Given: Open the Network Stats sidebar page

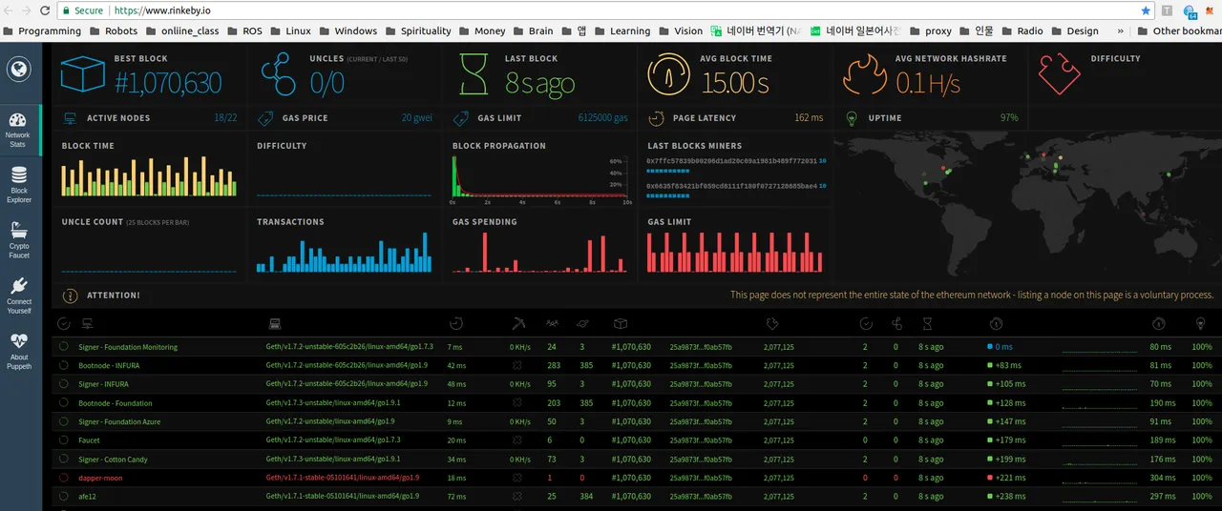Looking at the screenshot, I should click(18, 129).
